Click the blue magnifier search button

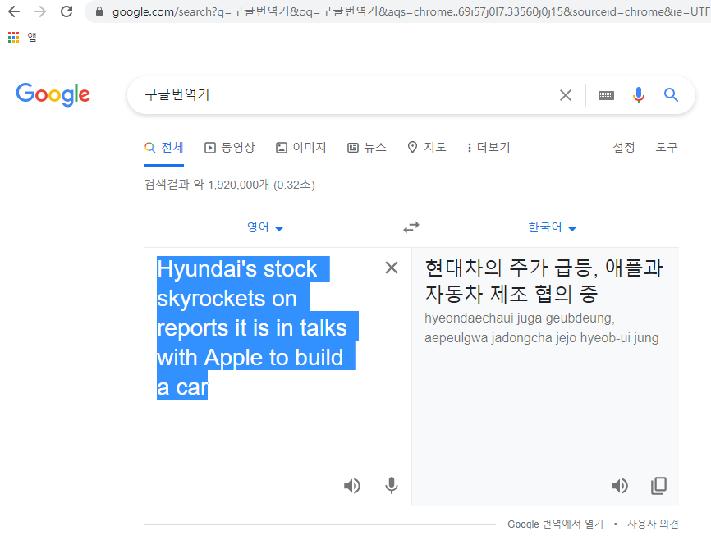(671, 95)
